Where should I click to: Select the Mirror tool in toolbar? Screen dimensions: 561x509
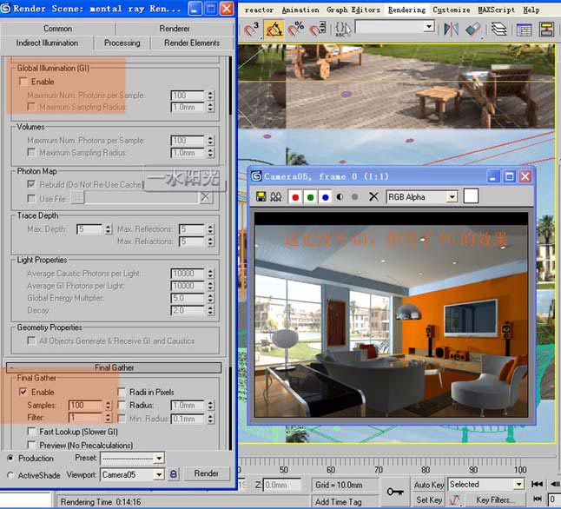tap(451, 30)
